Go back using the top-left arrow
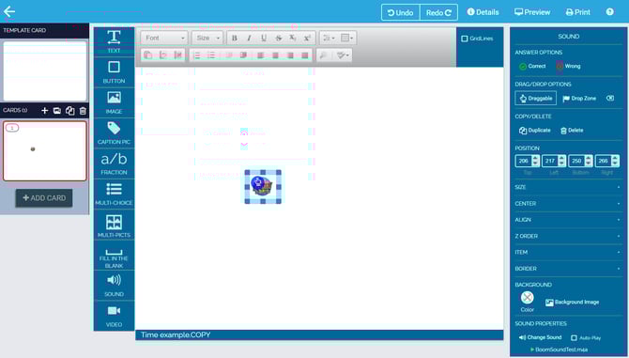 (x=8, y=11)
